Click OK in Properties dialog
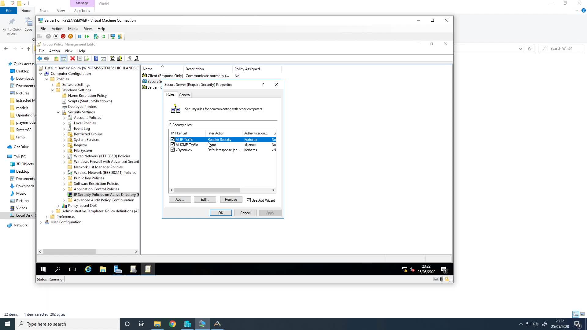Screen dimensions: 587x330 coord(221,213)
